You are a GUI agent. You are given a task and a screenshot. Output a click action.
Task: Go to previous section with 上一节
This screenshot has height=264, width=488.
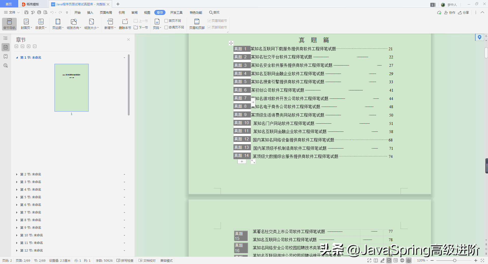tap(141, 21)
